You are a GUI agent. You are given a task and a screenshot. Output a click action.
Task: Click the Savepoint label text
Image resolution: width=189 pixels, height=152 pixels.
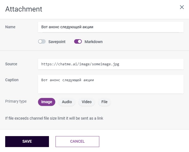[57, 42]
